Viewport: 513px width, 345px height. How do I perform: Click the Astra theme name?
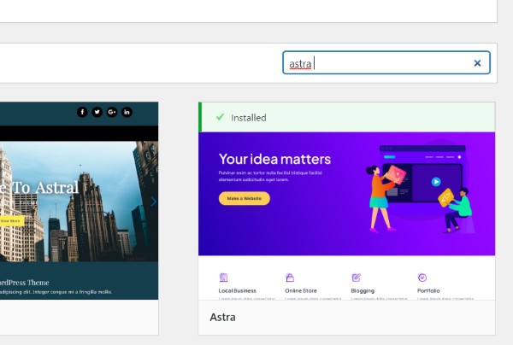pos(222,317)
